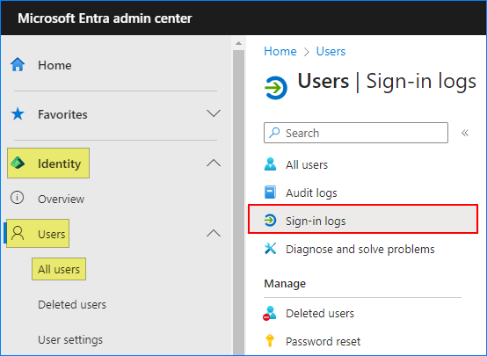Open All users in left sidebar
The width and height of the screenshot is (487, 356).
[x=59, y=269]
